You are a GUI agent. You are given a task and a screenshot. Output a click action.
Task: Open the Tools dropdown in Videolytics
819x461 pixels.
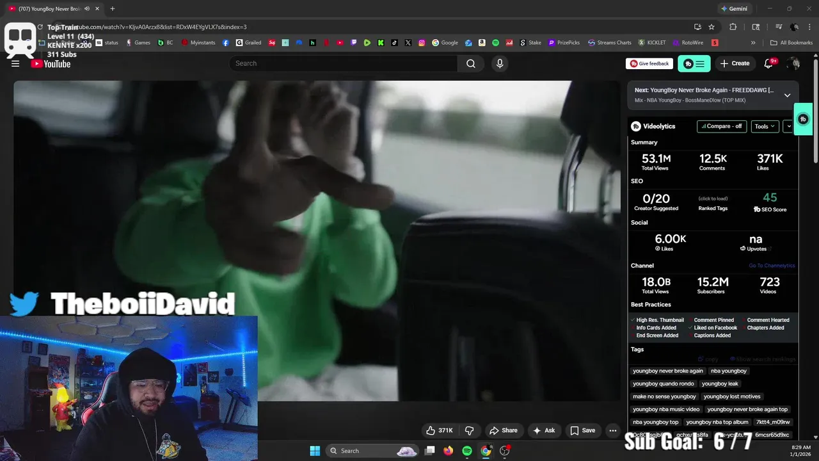(765, 126)
